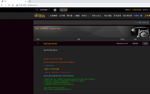Image resolution: width=150 pixels, height=94 pixels.
Task: Open the 가상스포츠 menu item
Action: (96, 16)
